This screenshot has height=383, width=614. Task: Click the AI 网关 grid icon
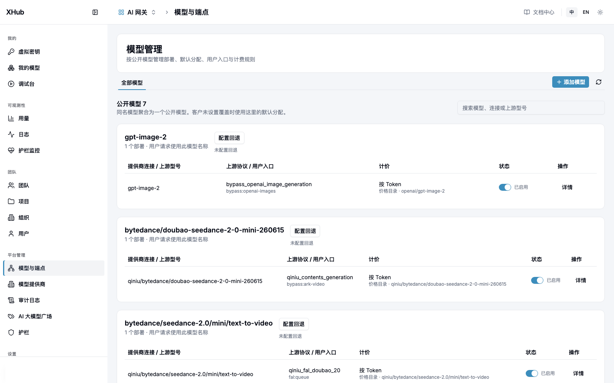[x=121, y=12]
